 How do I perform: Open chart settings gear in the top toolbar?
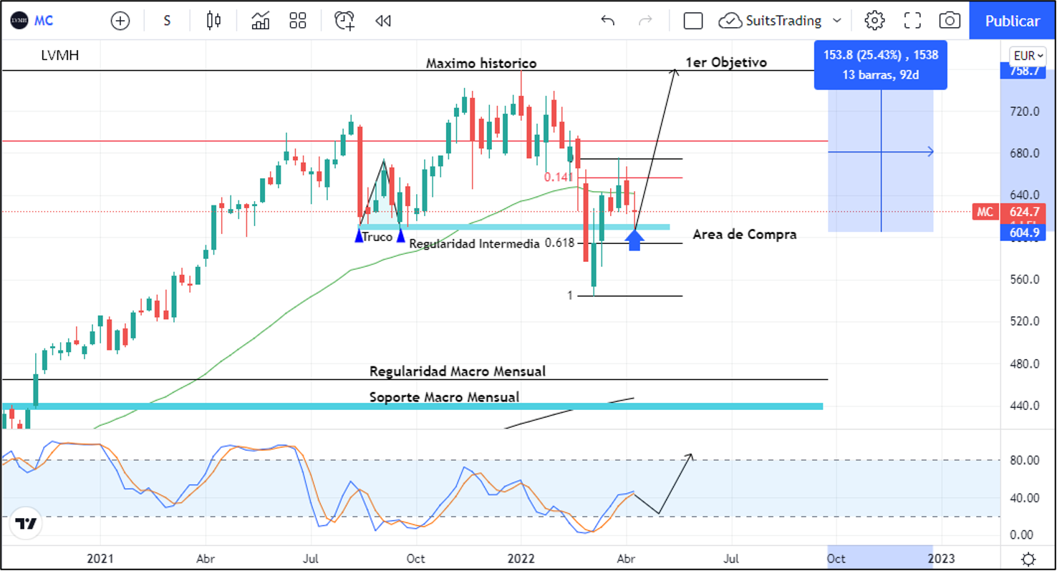pyautogui.click(x=874, y=21)
